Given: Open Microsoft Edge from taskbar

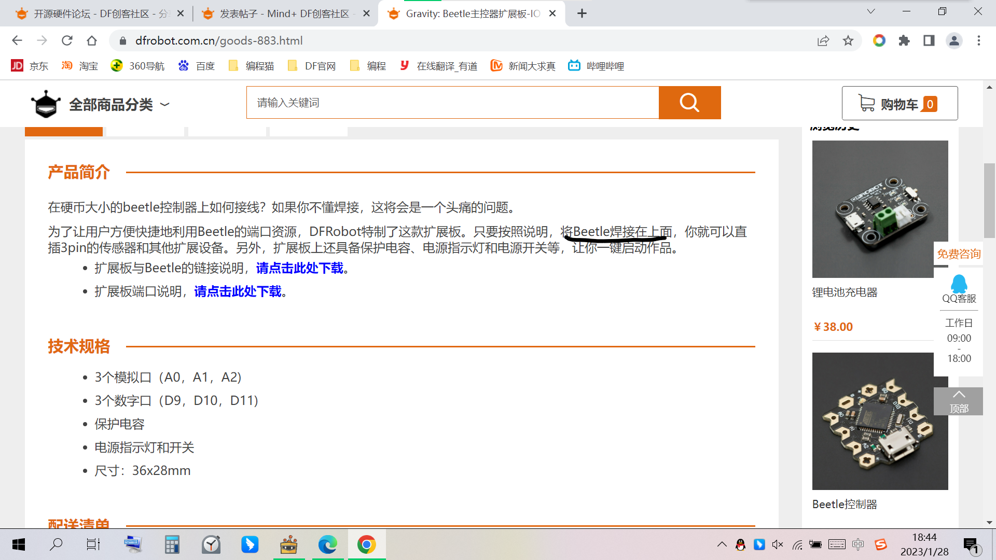Looking at the screenshot, I should (x=327, y=544).
